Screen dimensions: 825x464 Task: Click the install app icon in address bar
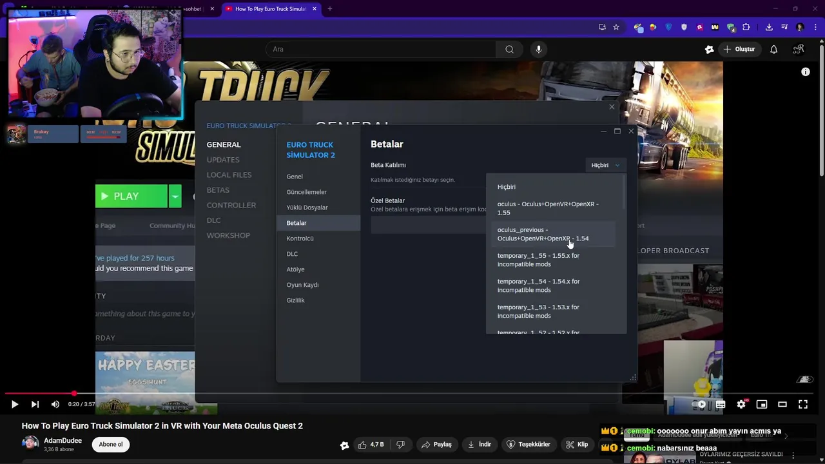[x=602, y=27]
